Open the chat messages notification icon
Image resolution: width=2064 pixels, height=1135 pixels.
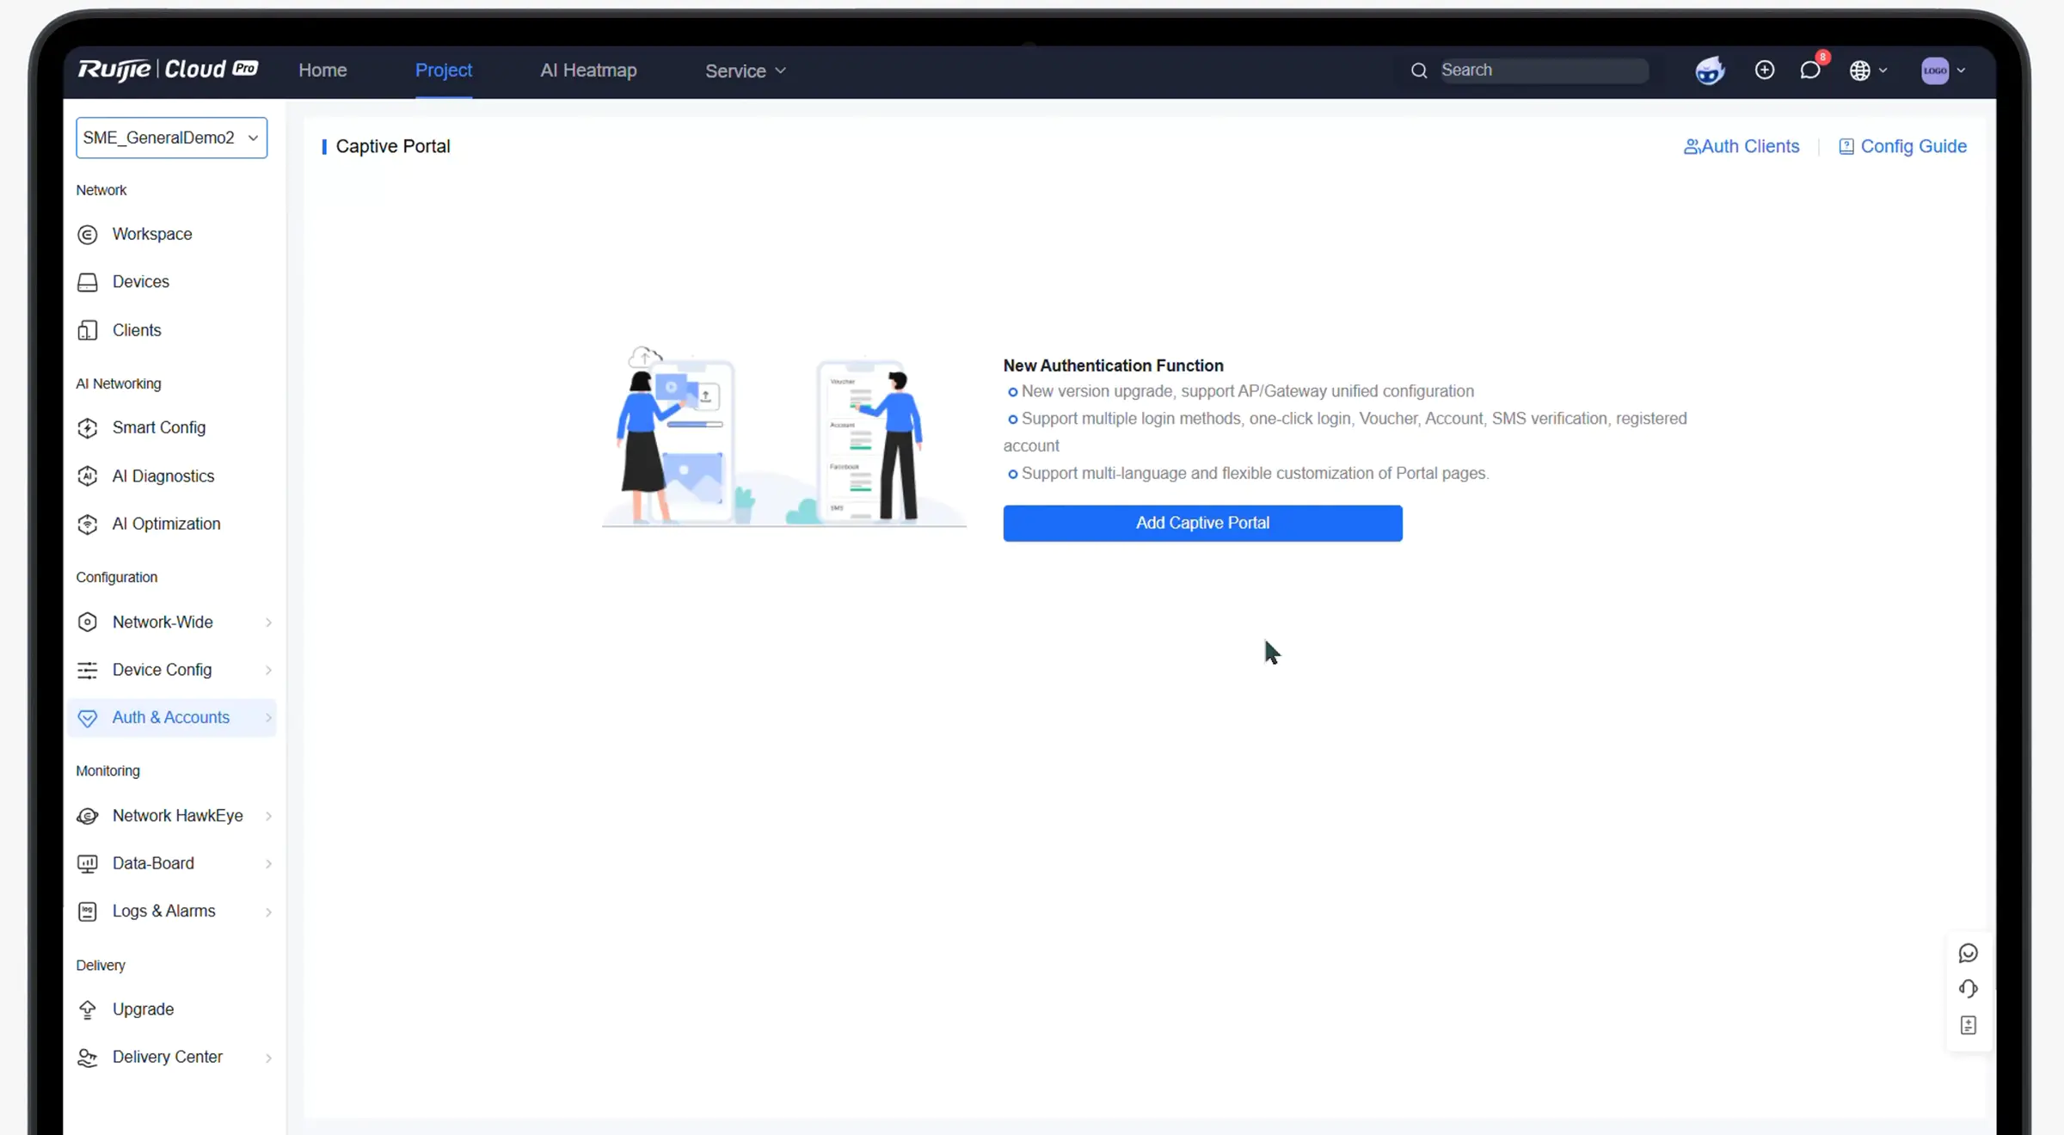coord(1809,71)
